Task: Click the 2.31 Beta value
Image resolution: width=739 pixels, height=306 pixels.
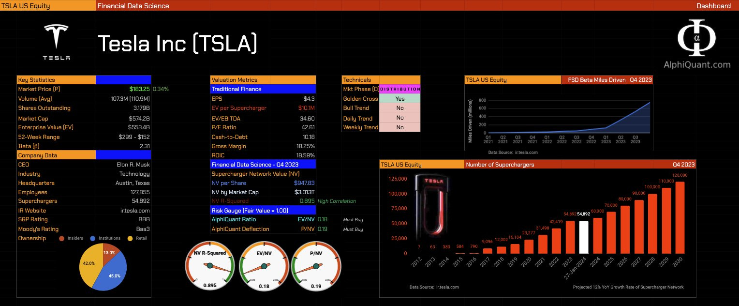Action: tap(145, 146)
